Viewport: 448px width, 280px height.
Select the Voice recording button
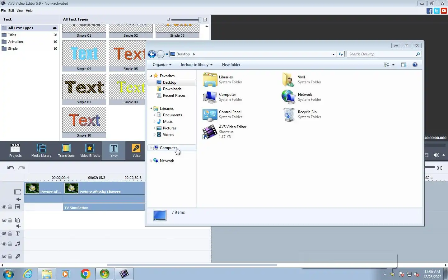pyautogui.click(x=136, y=151)
